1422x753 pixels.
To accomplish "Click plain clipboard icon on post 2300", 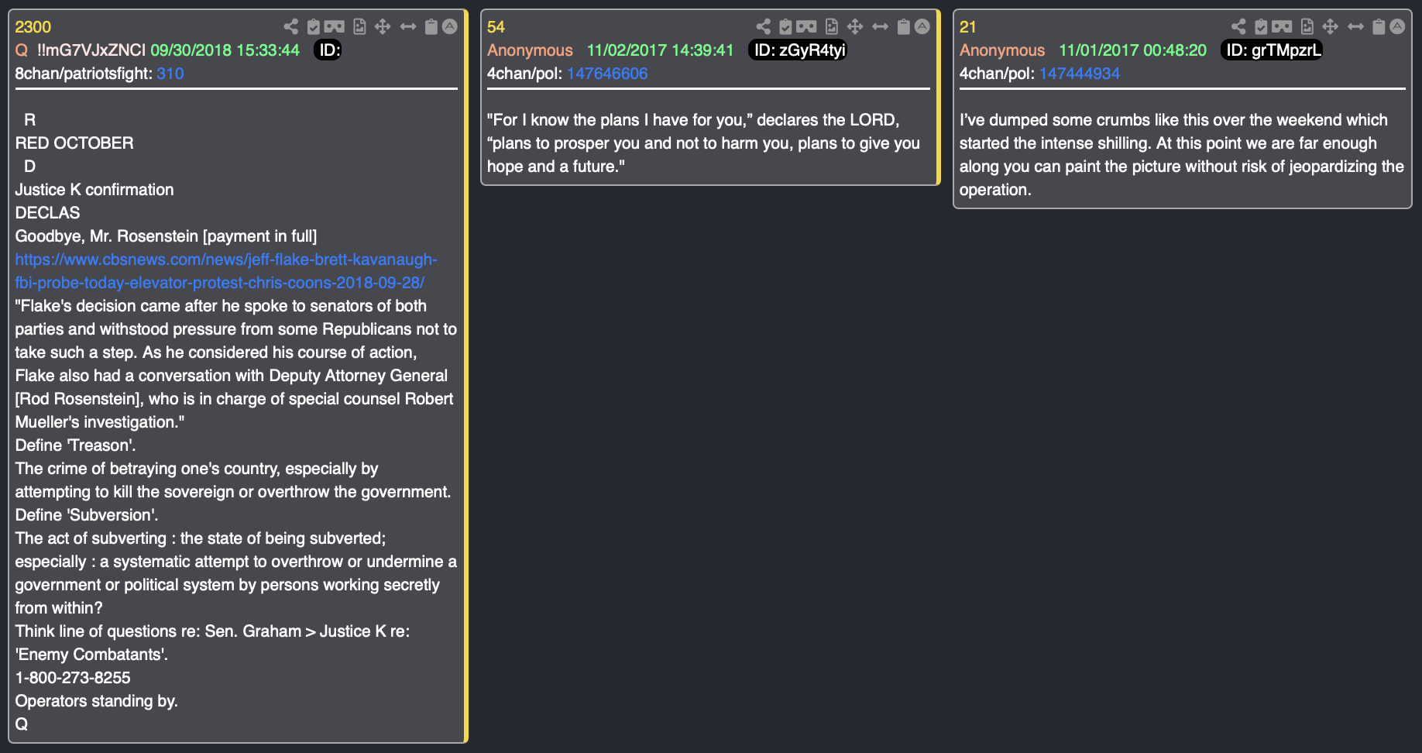I will [431, 27].
